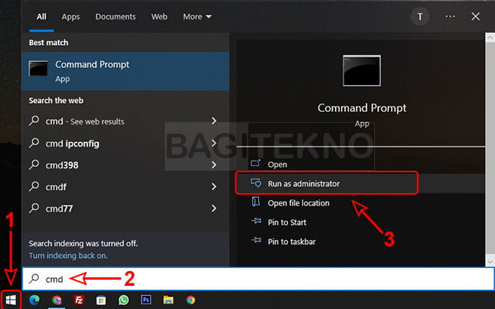Viewport: 495px width, 309px height.
Task: Select Run as administrator
Action: (x=303, y=184)
